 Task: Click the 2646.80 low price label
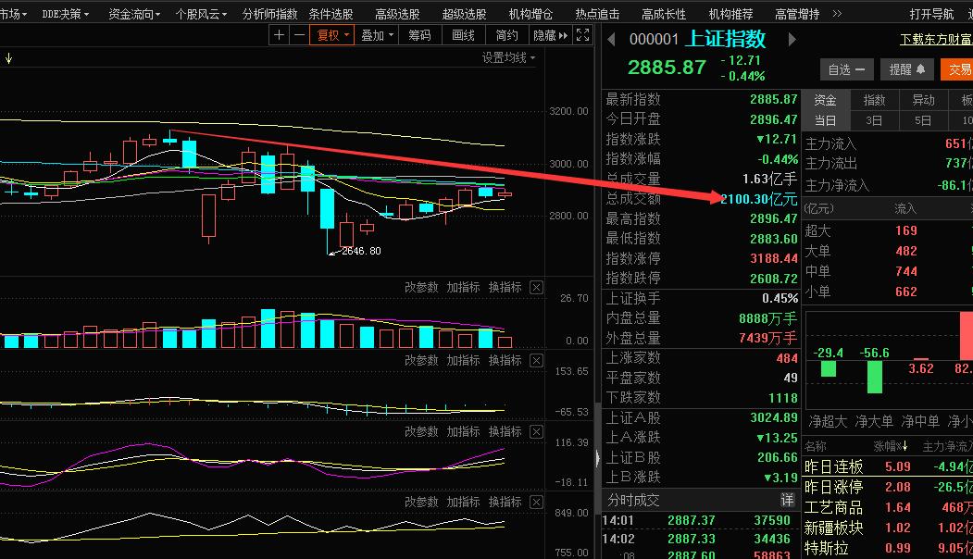[x=361, y=251]
